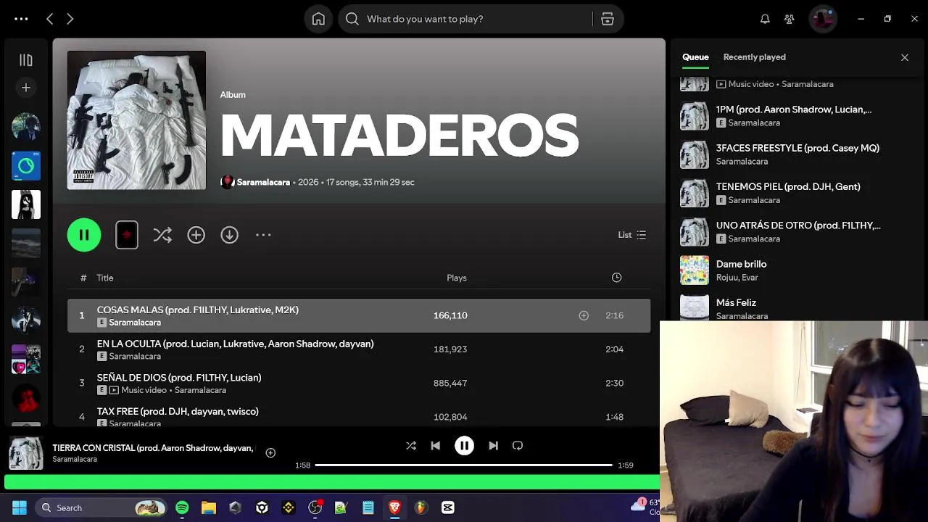
Task: Click the Dame brillo cover thumbnail
Action: pyautogui.click(x=695, y=270)
